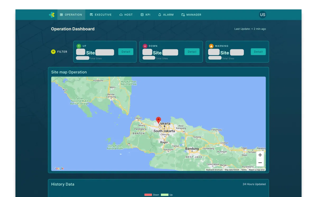Open the Keyboard shortcuts link on the map

click(x=214, y=170)
